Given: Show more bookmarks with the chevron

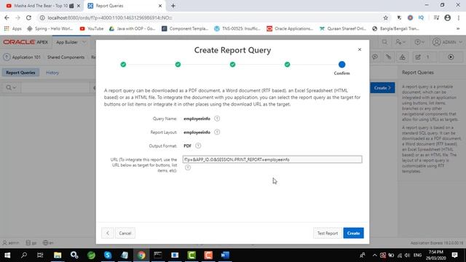Looking at the screenshot, I should tap(458, 28).
